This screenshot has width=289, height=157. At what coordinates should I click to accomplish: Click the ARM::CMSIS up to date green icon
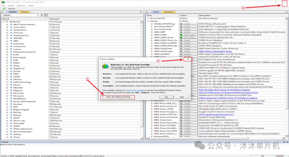181,35
